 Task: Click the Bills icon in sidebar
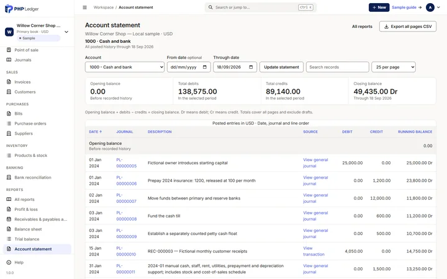(9, 113)
